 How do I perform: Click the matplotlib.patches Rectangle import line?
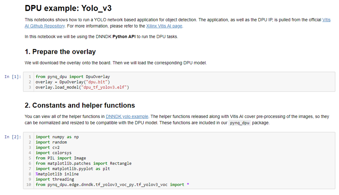point(83,163)
